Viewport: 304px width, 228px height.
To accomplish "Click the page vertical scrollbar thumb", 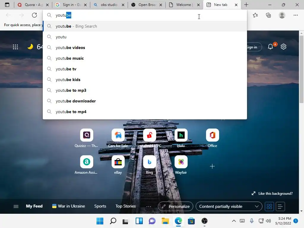I will pos(301,70).
